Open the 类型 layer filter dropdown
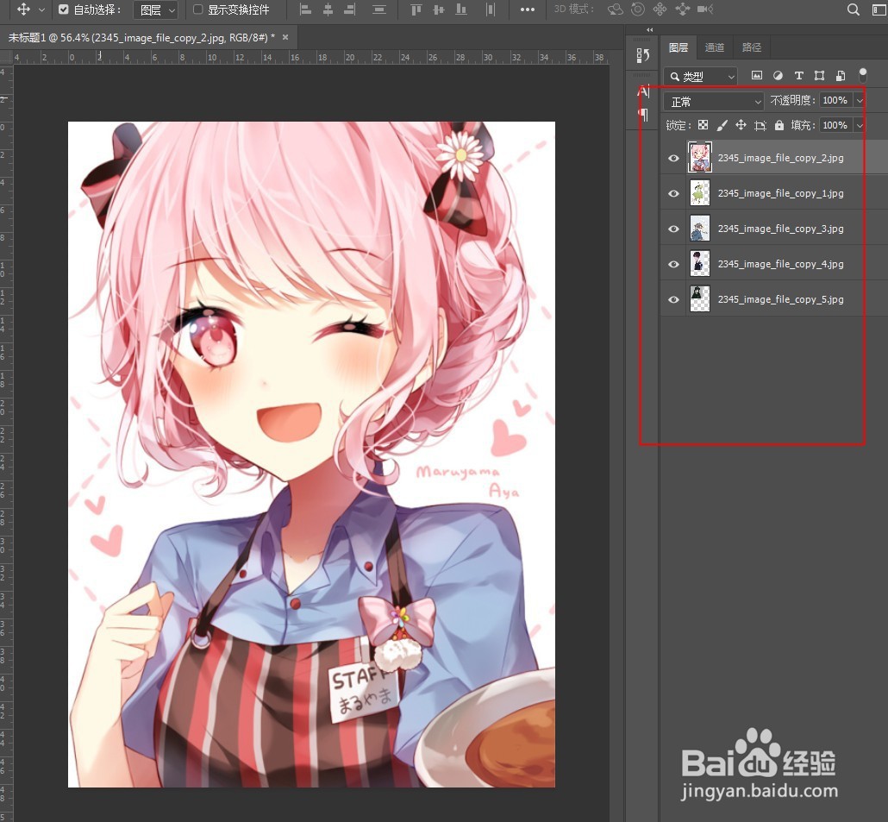The height and width of the screenshot is (822, 888). coord(701,76)
